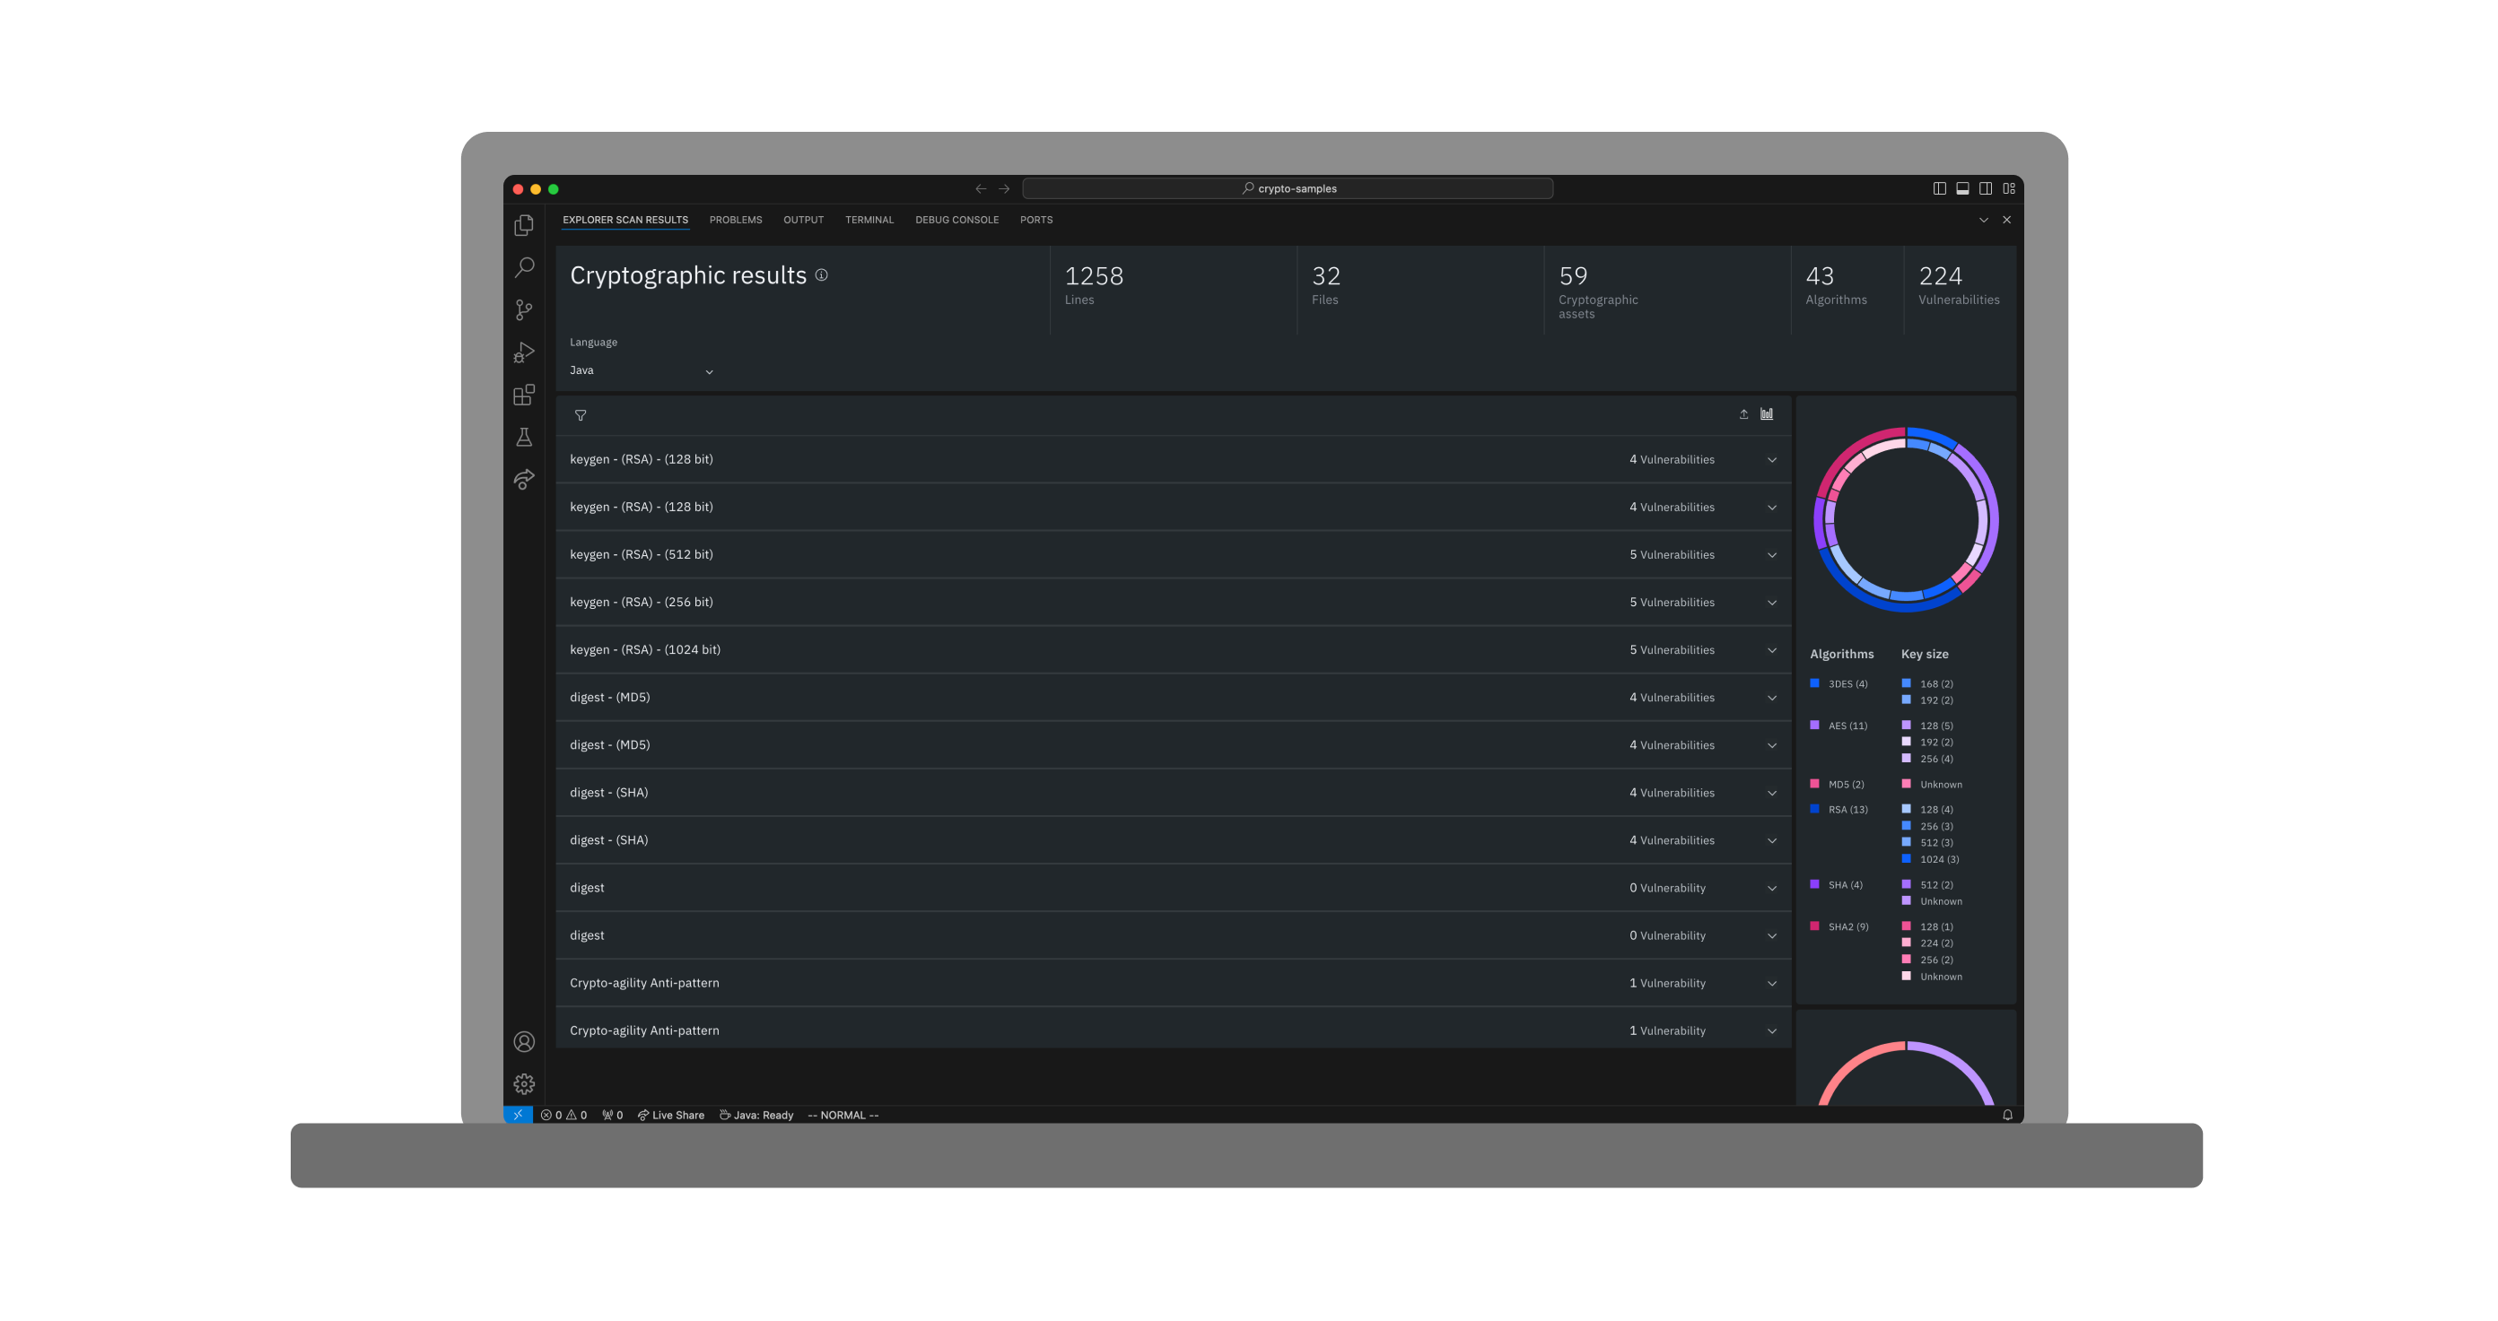This screenshot has width=2498, height=1321.
Task: Expand the keygen RSA 1024 bit row
Action: coord(1772,650)
